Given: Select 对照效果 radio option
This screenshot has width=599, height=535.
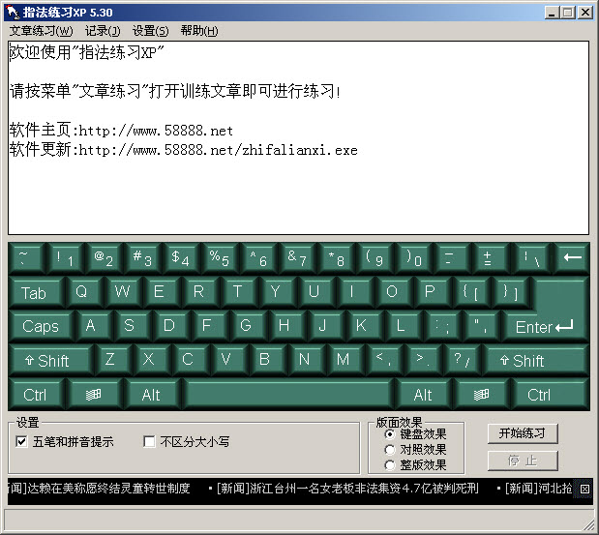Looking at the screenshot, I should point(390,449).
